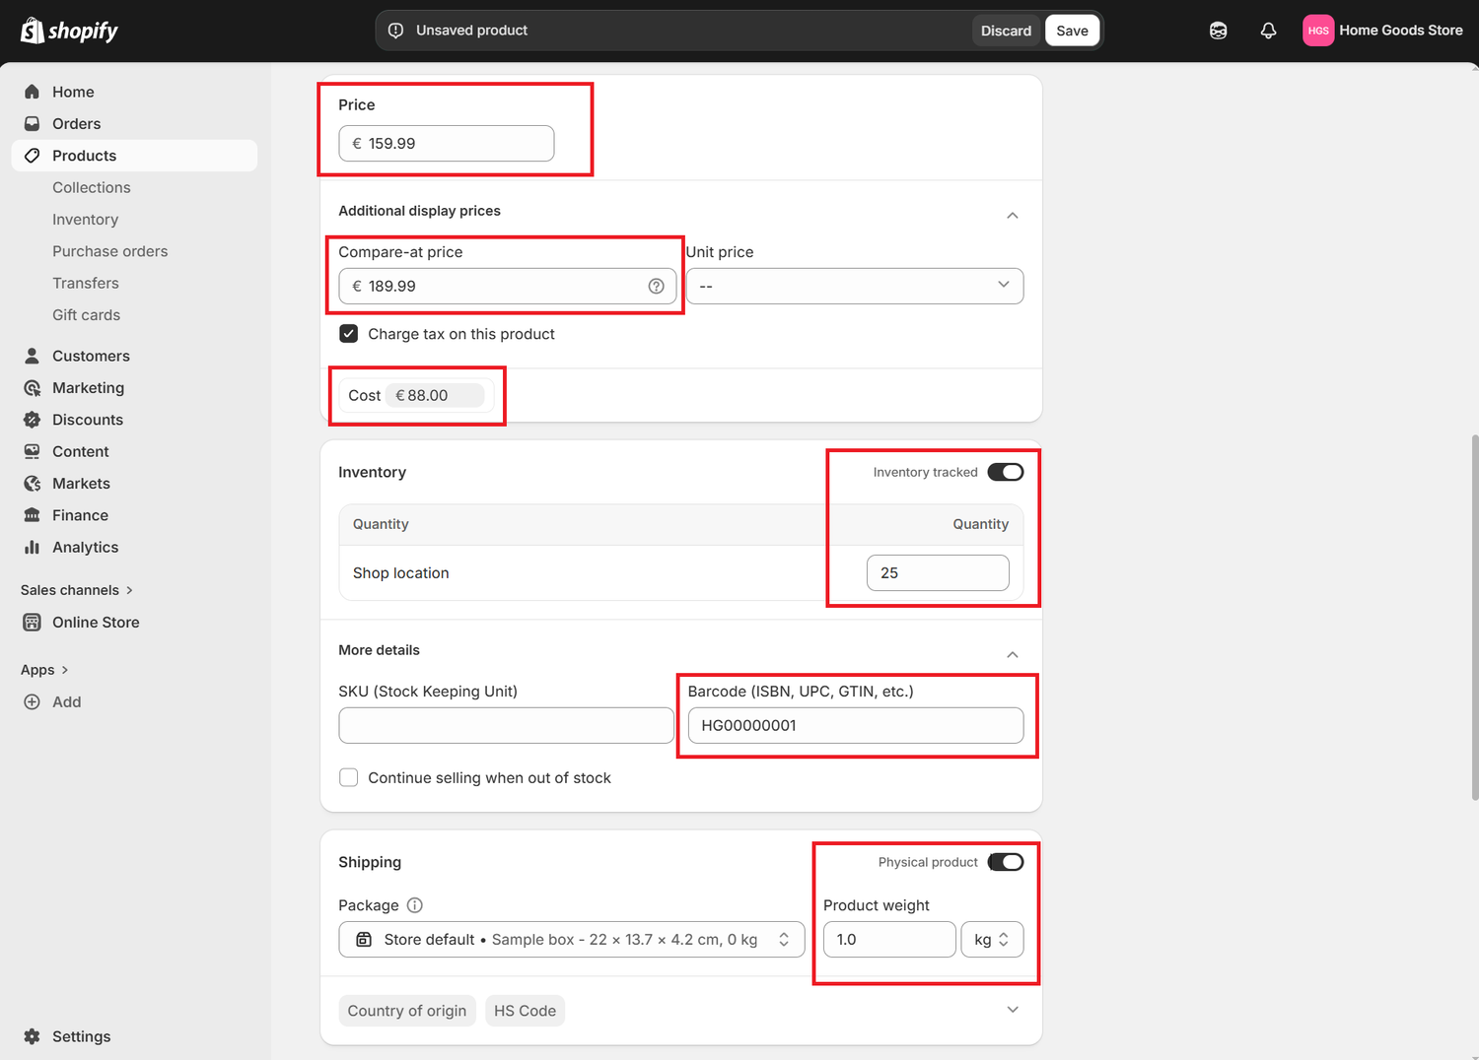Open the Home Goods Store account avatar

[x=1317, y=31]
